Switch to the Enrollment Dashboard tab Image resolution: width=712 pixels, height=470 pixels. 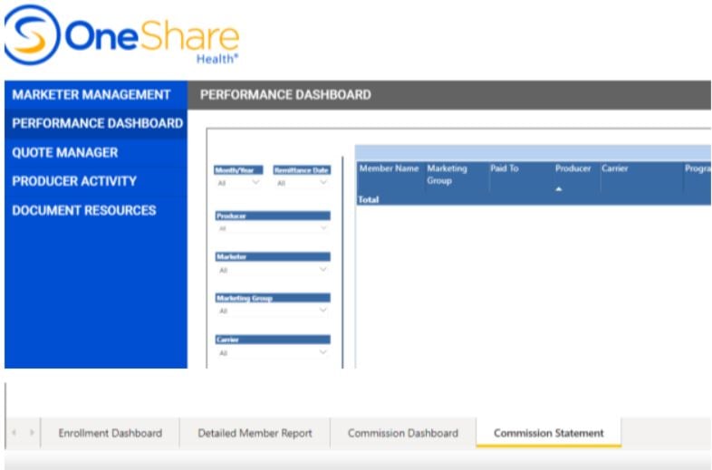[110, 433]
